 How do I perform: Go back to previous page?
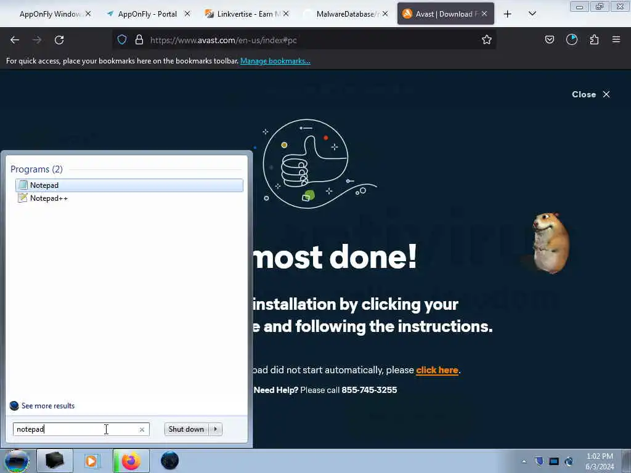(15, 40)
